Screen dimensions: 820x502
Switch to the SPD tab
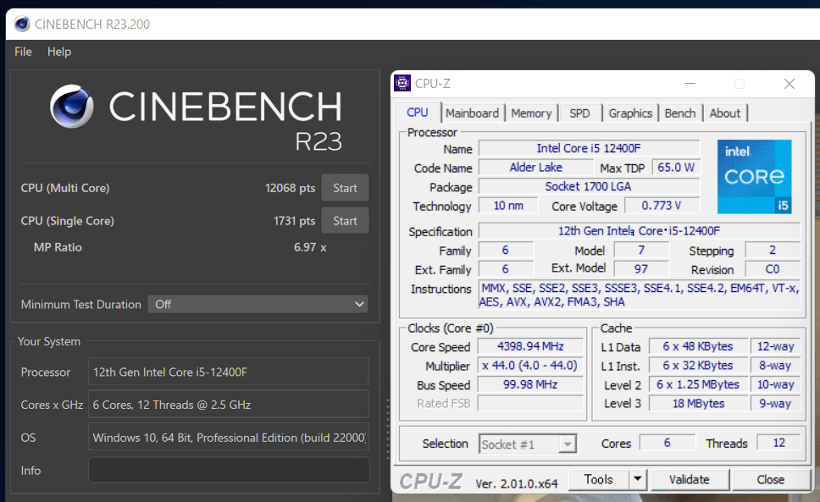pos(579,113)
